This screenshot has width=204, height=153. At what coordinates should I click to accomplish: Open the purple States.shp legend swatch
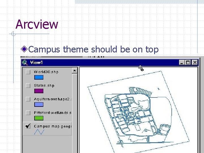pos(39,91)
